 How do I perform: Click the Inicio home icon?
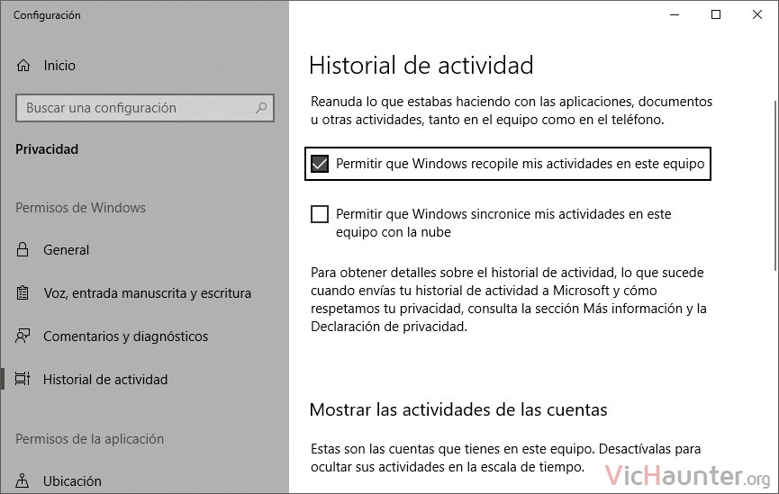(23, 65)
